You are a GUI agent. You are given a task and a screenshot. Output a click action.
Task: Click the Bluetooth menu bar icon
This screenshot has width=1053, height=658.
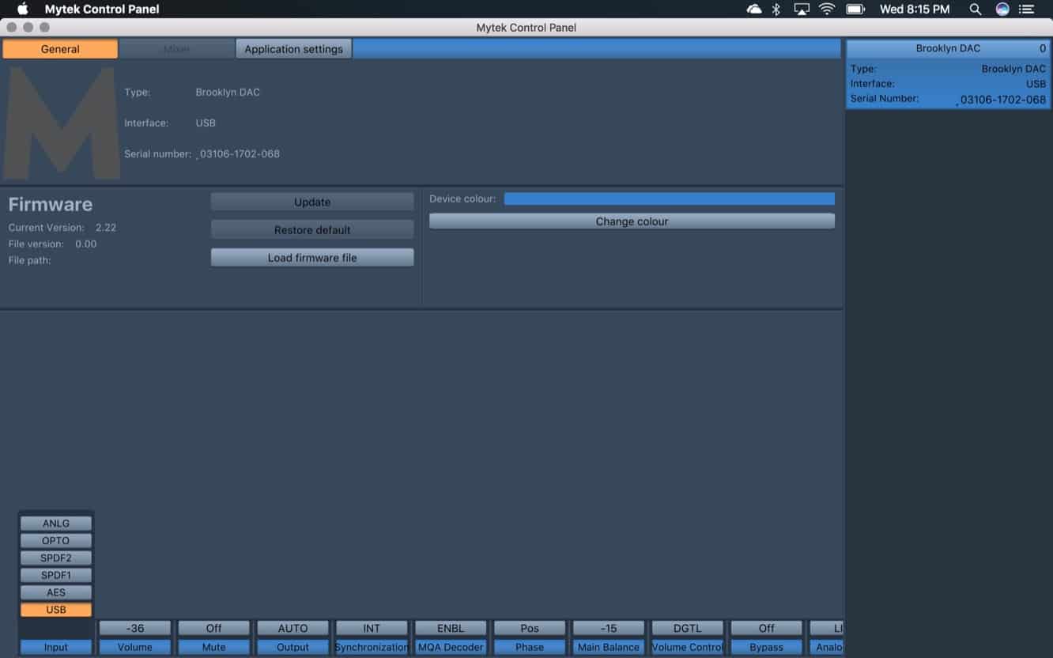click(776, 9)
